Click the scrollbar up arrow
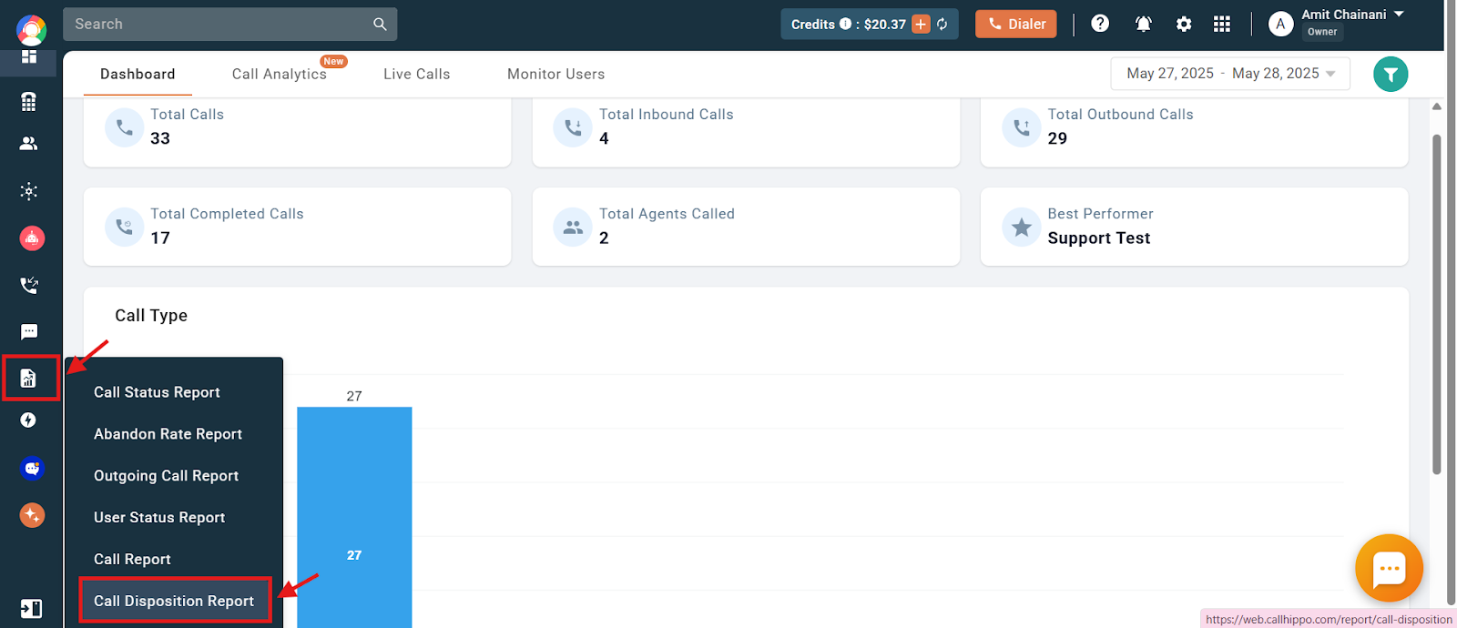Image resolution: width=1457 pixels, height=628 pixels. [1437, 106]
